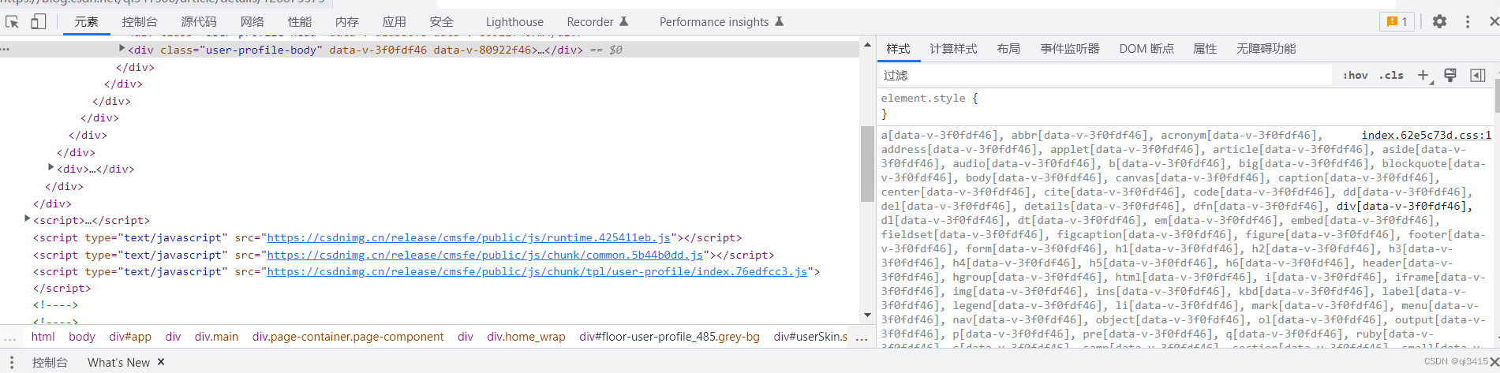1500x373 pixels.
Task: Open the 应用 tab
Action: (395, 22)
